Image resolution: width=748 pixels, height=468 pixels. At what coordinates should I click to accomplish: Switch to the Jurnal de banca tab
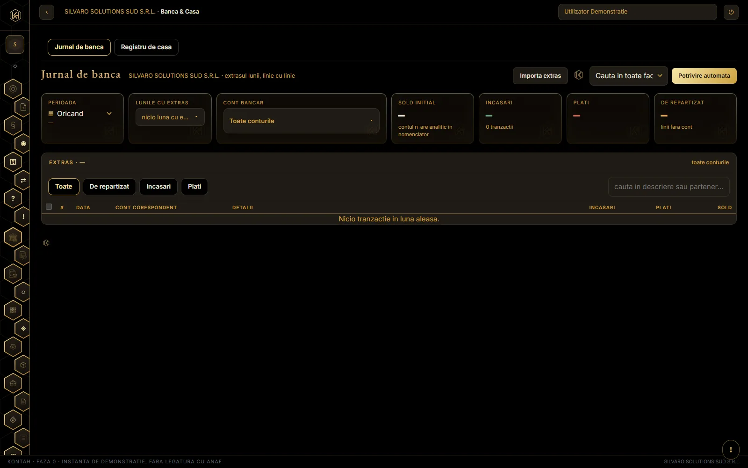coord(79,47)
